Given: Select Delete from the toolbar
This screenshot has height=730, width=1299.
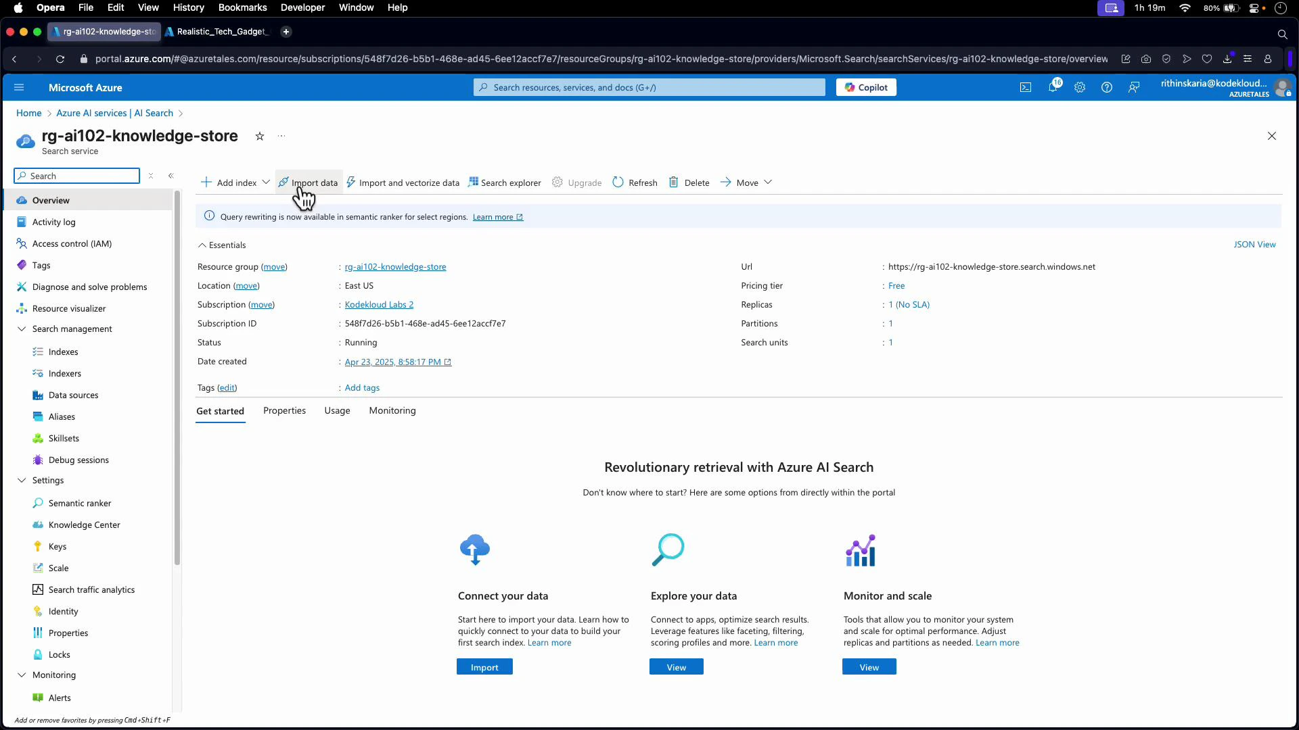Looking at the screenshot, I should pyautogui.click(x=689, y=182).
